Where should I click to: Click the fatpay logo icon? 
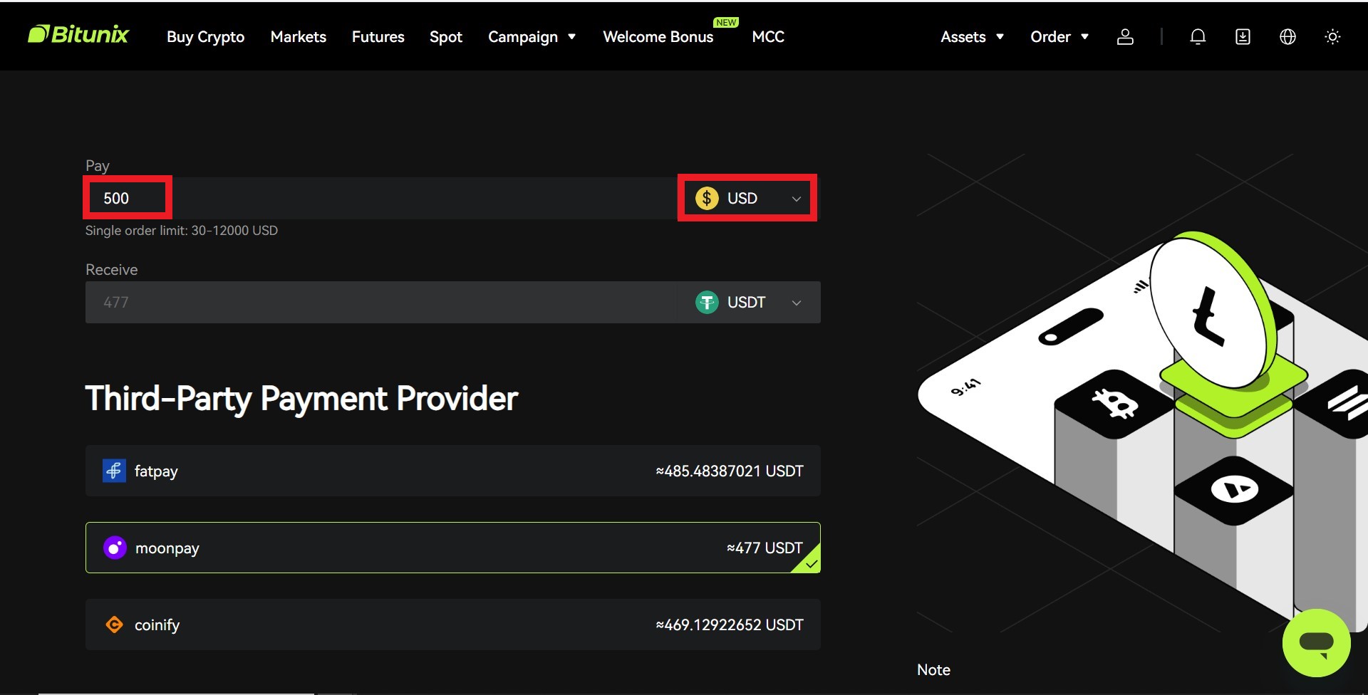114,471
